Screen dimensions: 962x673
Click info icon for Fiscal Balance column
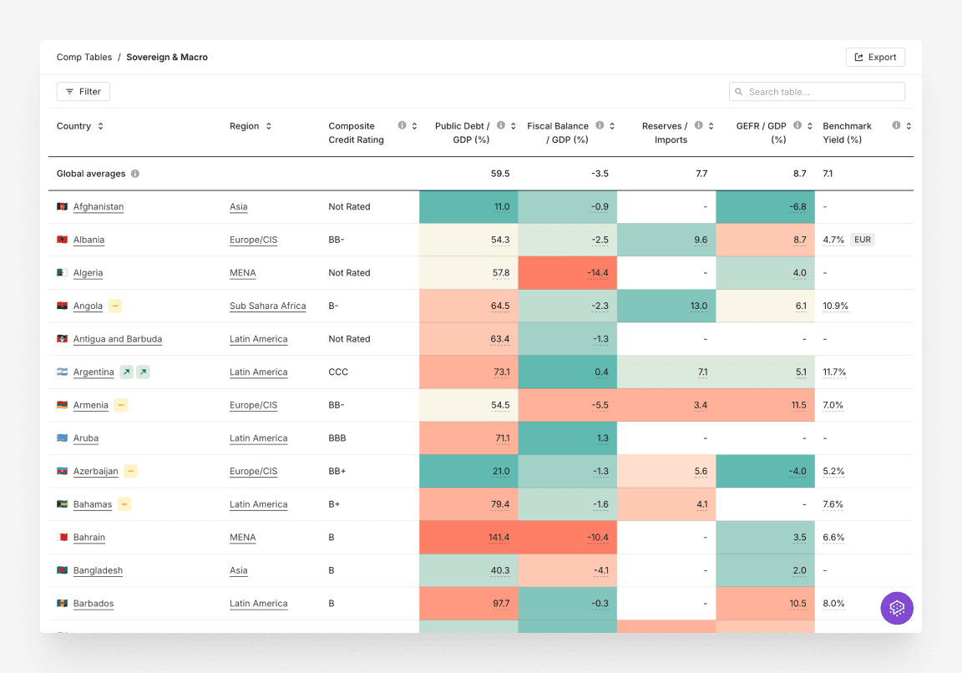coord(600,125)
